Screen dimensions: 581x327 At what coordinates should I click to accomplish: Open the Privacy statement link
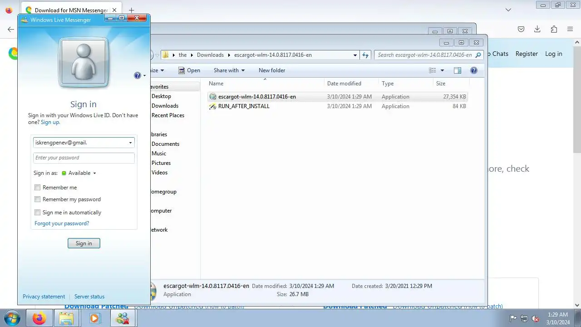[x=44, y=297]
